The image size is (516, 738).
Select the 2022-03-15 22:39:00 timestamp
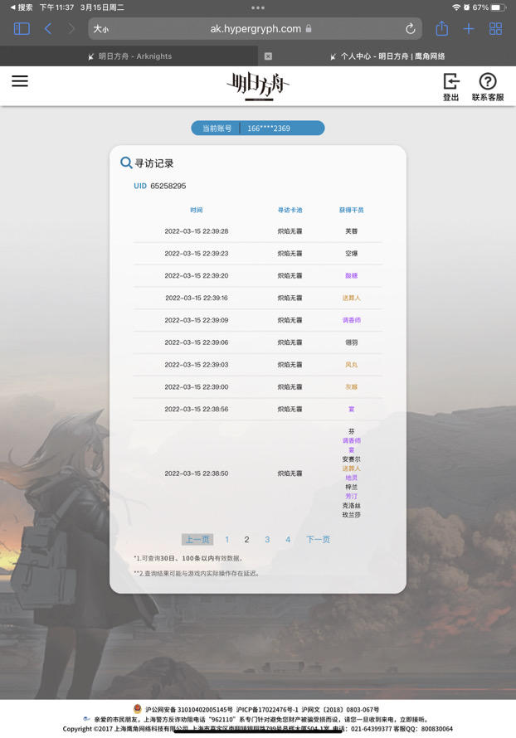pyautogui.click(x=197, y=387)
